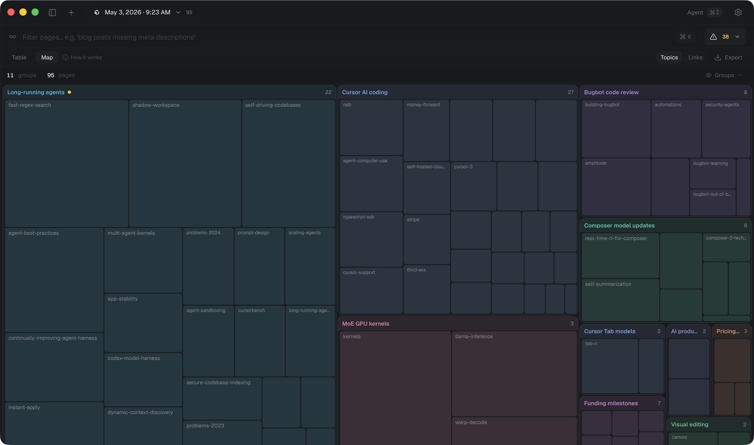
Task: Click the secure-codebase-indexing tile
Action: (222, 398)
